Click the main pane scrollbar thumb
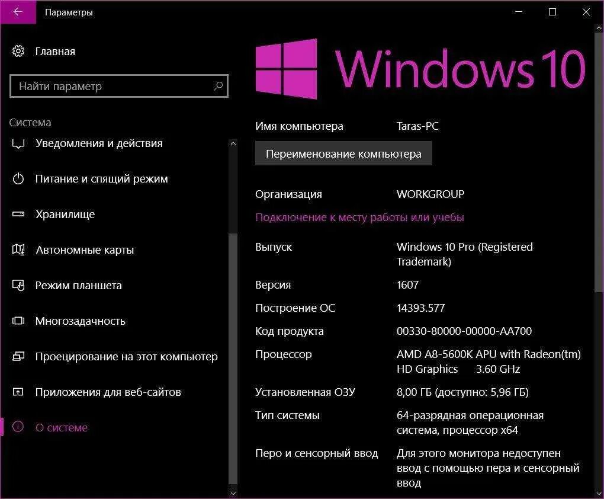 [x=599, y=163]
